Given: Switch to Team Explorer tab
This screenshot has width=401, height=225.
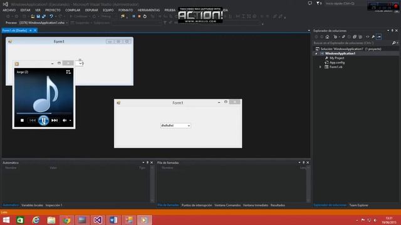Looking at the screenshot, I should 358,205.
